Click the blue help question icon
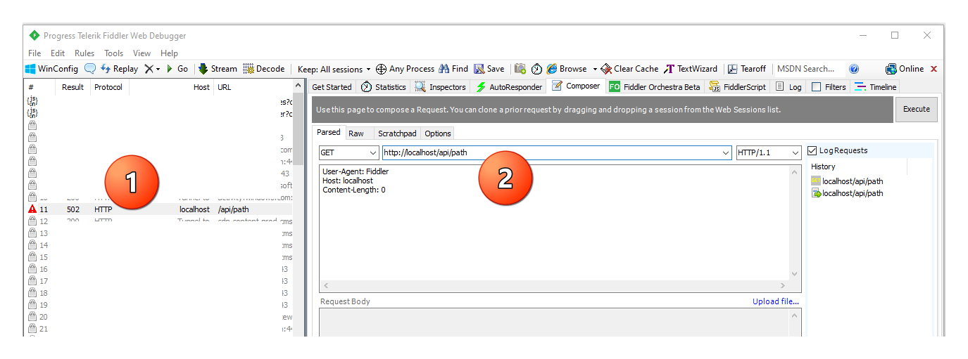Screen dimensions: 968x359 (x=854, y=69)
